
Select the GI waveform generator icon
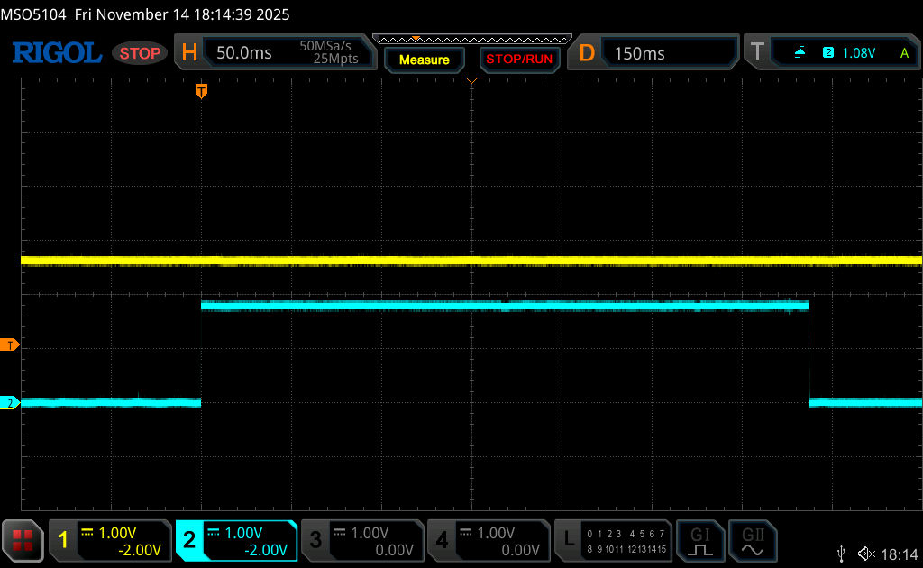(700, 540)
